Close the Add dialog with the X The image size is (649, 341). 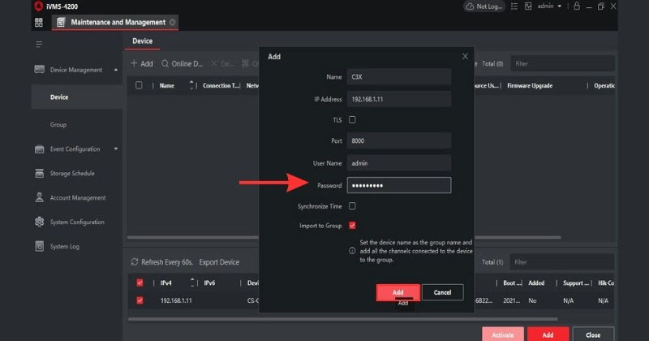pyautogui.click(x=465, y=56)
